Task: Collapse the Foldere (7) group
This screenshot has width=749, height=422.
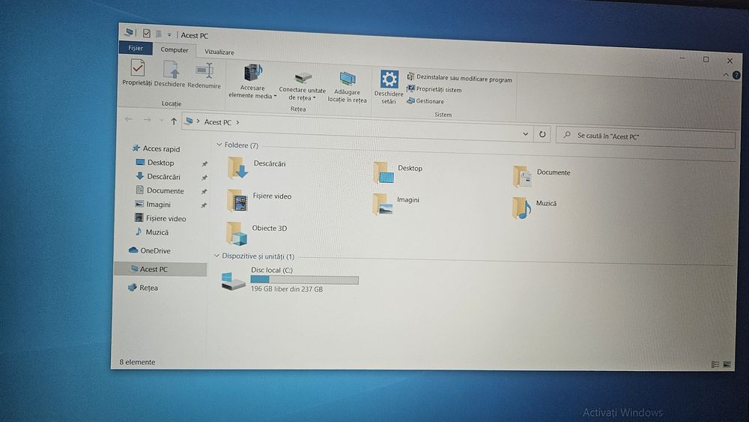Action: [x=219, y=145]
